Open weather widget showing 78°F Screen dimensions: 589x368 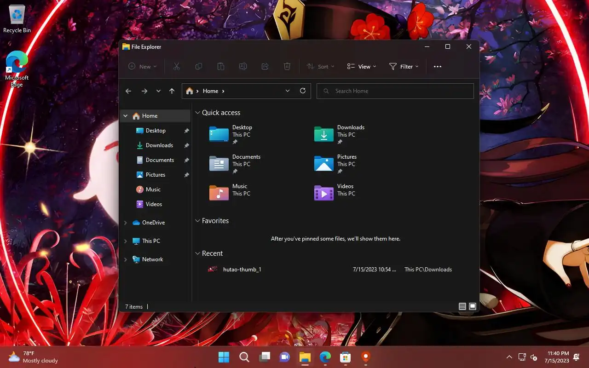33,357
